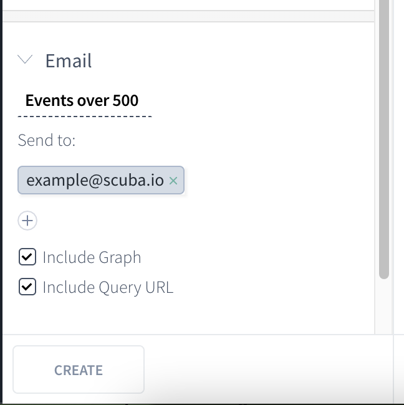Add another recipient with plus icon
Screen dimensions: 404x405
tap(27, 221)
